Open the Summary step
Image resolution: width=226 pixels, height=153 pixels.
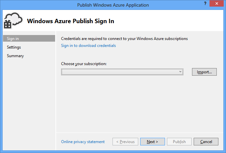15,56
